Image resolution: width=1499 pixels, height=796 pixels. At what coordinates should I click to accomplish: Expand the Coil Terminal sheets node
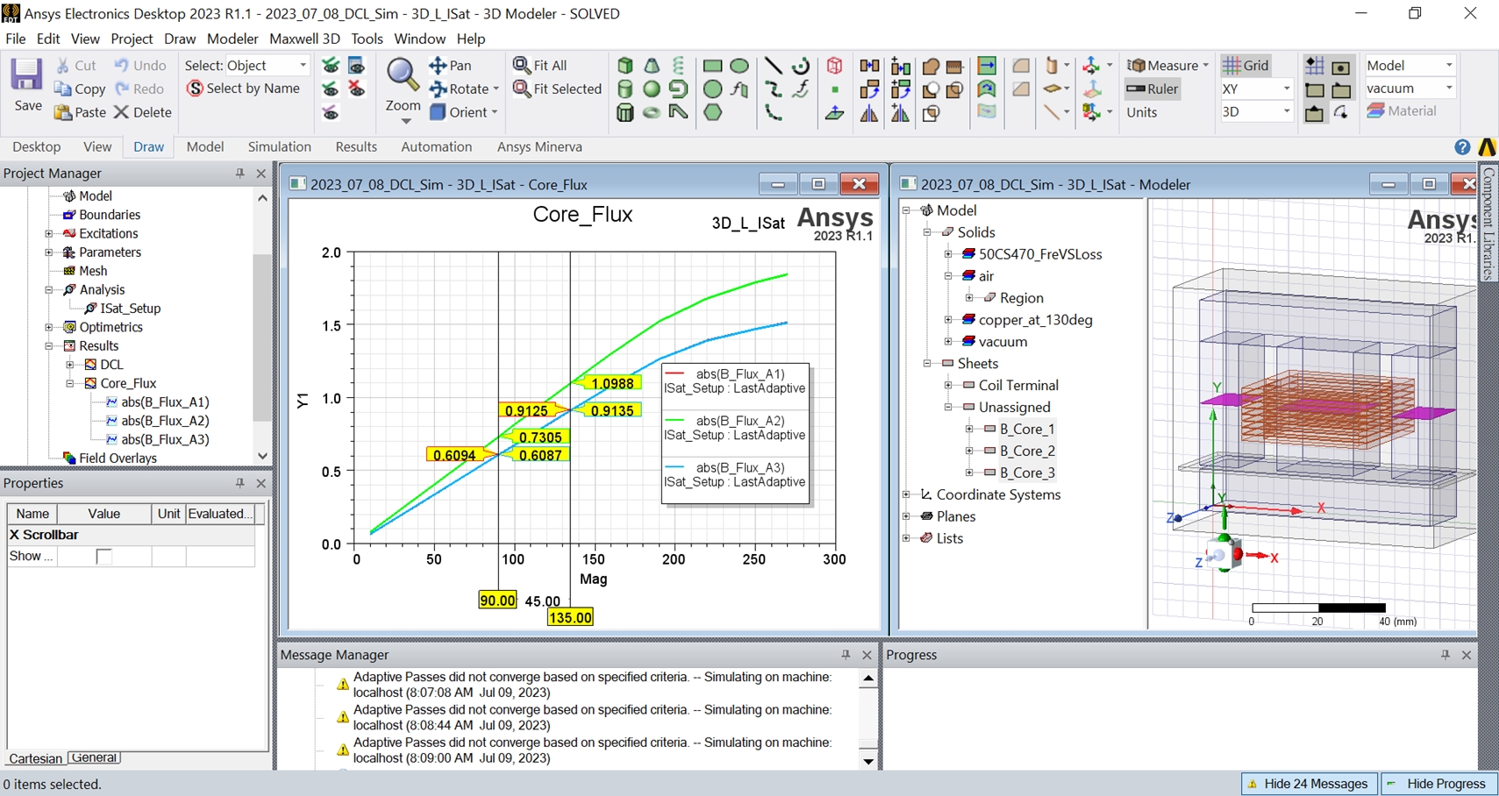tap(948, 386)
